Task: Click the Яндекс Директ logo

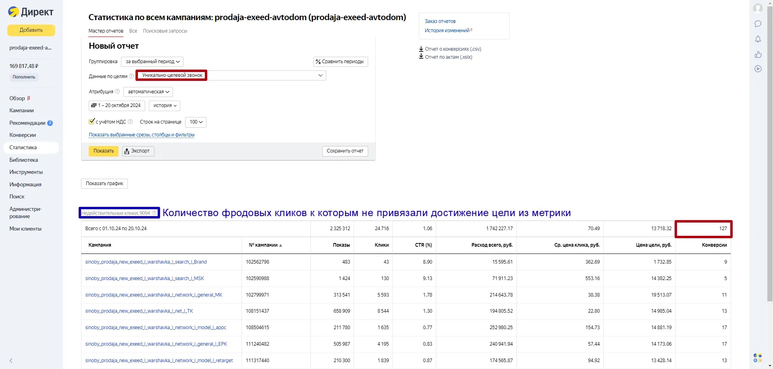Action: [31, 12]
